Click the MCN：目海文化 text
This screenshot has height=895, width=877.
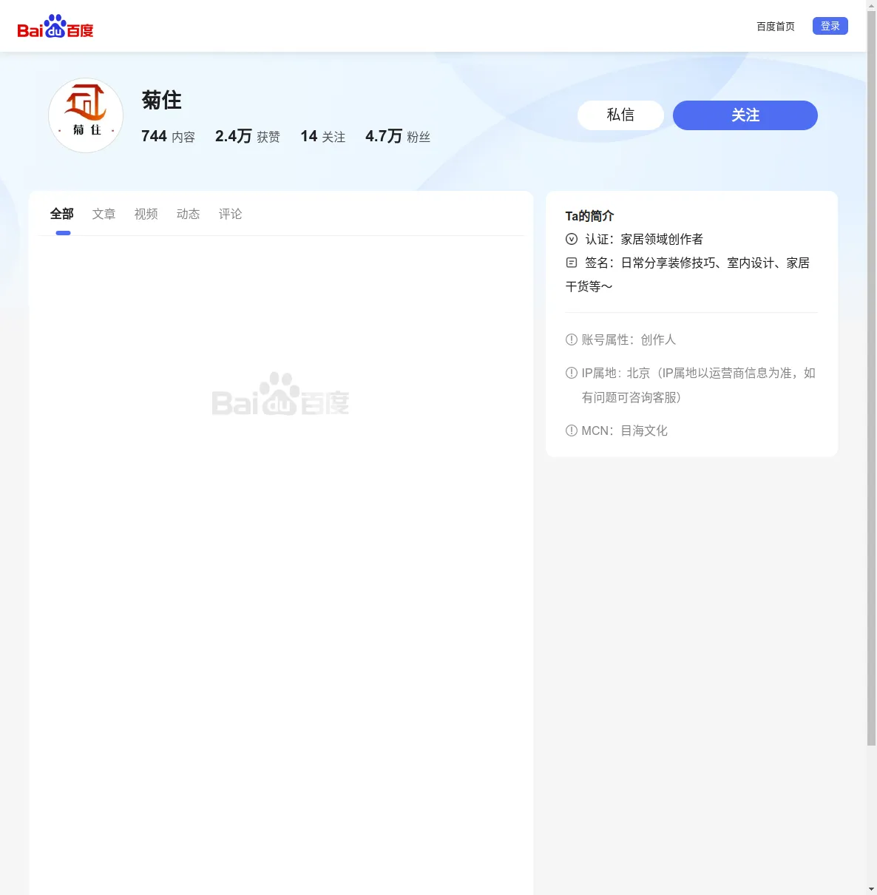pos(625,430)
